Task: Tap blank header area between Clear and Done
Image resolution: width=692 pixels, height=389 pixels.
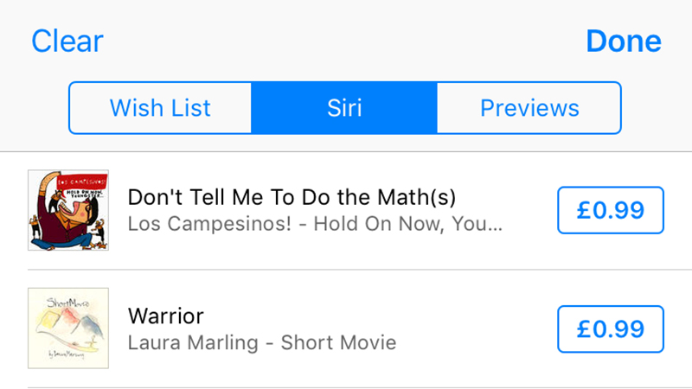Action: pos(344,41)
